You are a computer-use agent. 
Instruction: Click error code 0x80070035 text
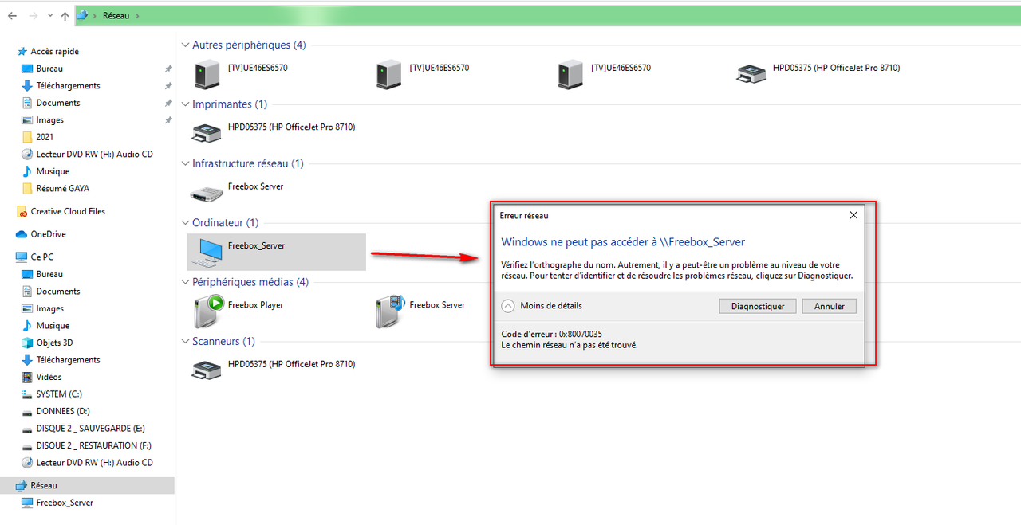pos(551,334)
